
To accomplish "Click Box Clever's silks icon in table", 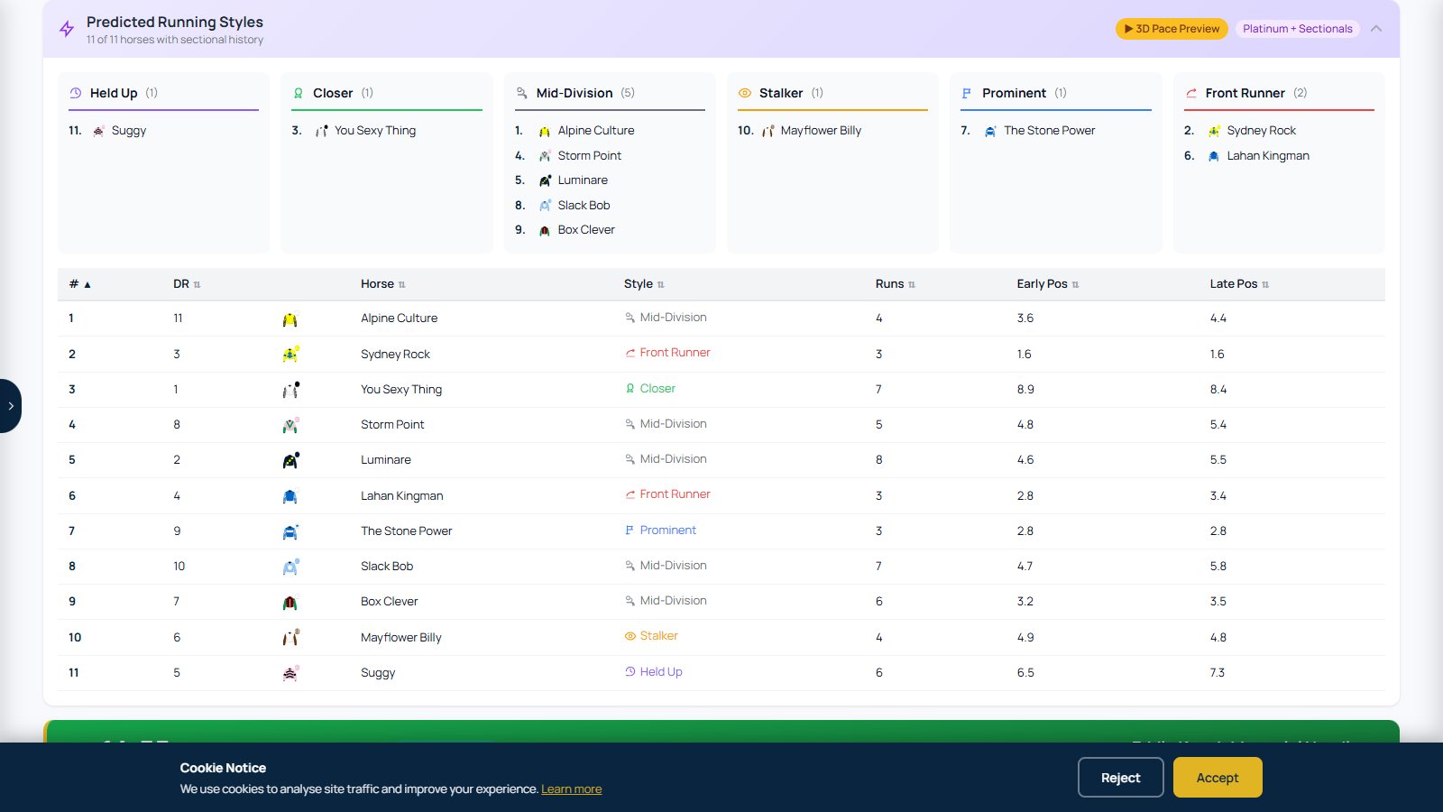I will click(290, 603).
